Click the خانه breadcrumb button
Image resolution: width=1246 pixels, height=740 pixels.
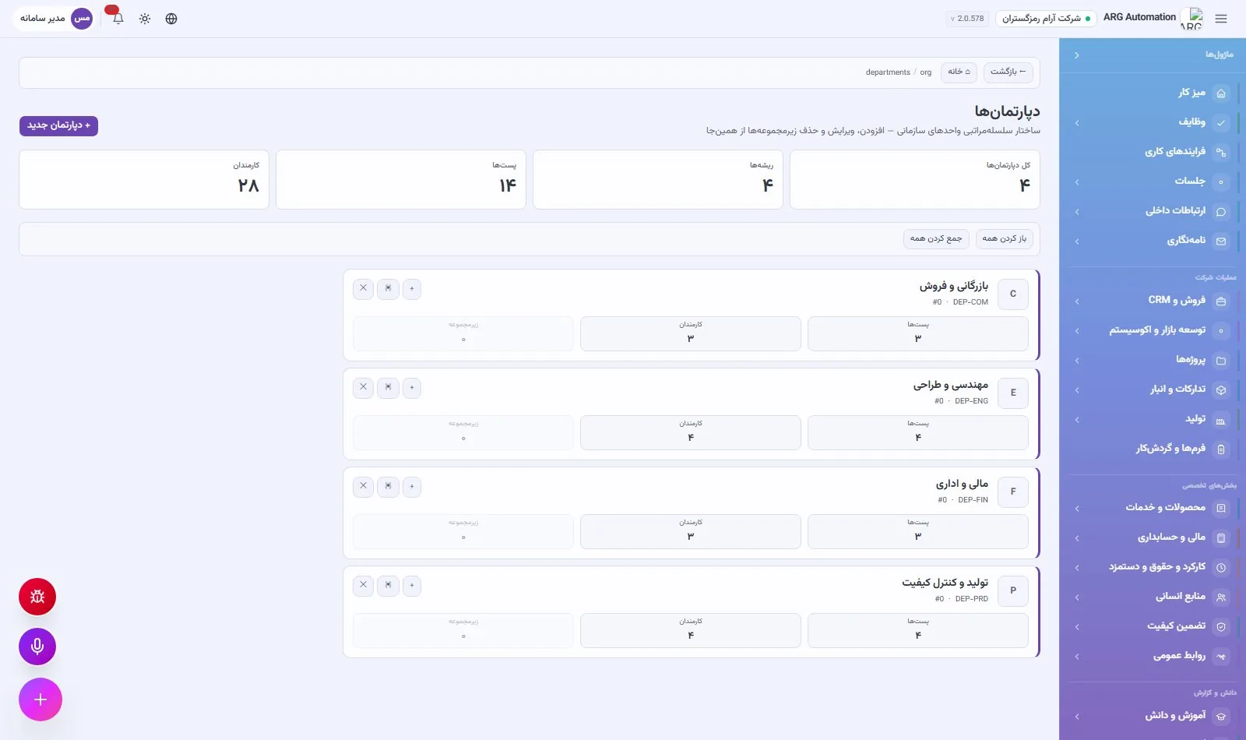[959, 72]
